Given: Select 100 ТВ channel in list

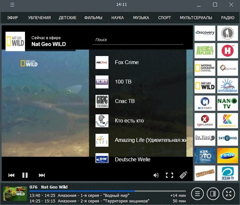Looking at the screenshot, I should click(138, 82).
